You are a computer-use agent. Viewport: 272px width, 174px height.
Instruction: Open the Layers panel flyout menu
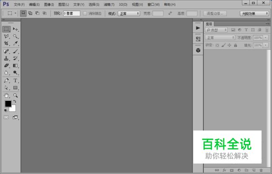(267, 24)
